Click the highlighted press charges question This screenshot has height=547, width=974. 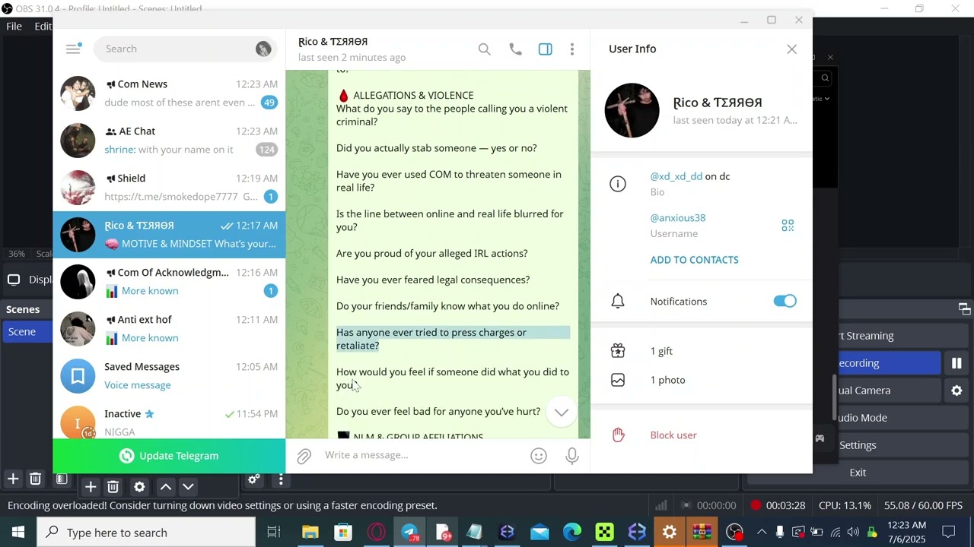[454, 339]
